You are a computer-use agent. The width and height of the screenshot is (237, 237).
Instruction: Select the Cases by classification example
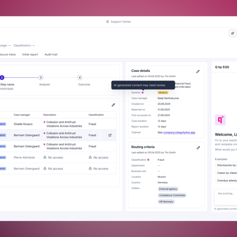[x=226, y=173]
